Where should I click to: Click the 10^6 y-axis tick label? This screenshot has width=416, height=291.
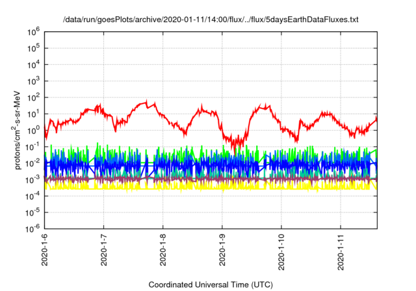click(x=33, y=32)
